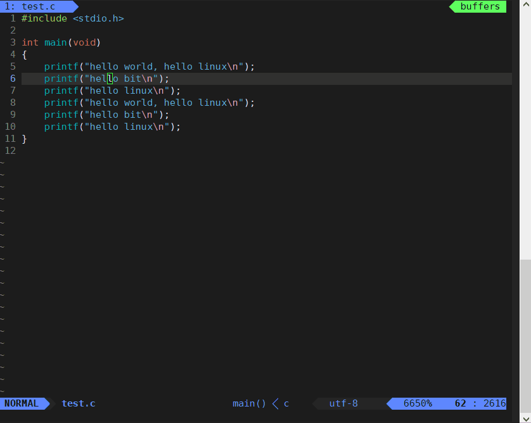Click line number 2 in gutter

13,30
